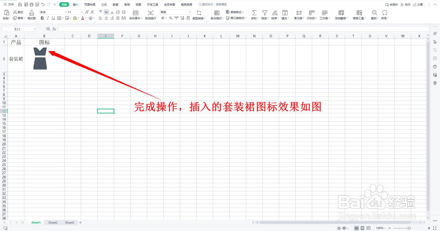The image size is (440, 231).
Task: Click the Not Synced (未同步) button
Action: point(391,4)
